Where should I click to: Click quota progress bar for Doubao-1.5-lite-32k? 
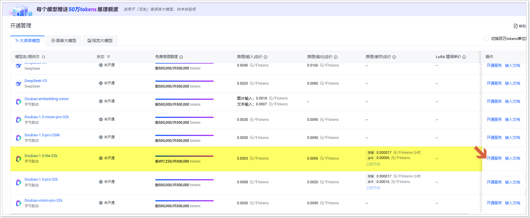point(184,156)
